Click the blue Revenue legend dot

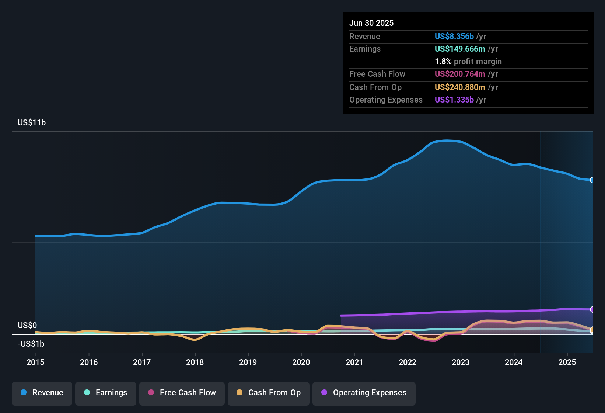pyautogui.click(x=23, y=393)
